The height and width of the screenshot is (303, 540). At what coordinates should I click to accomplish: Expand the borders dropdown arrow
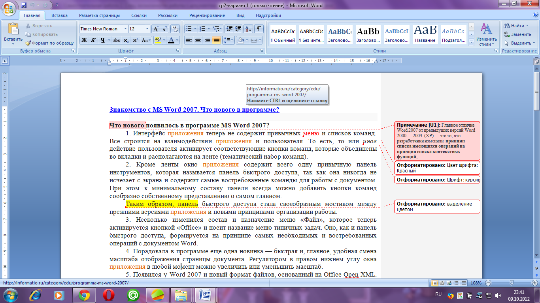click(260, 40)
